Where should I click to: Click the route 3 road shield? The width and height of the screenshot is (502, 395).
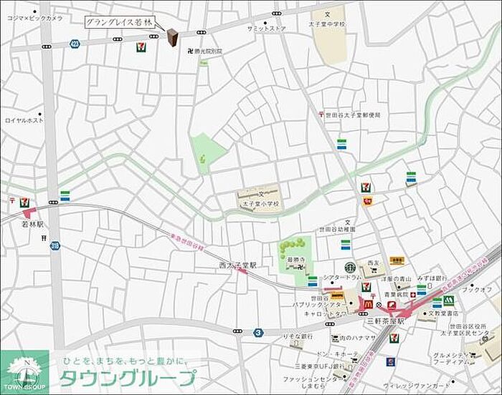coord(257,332)
